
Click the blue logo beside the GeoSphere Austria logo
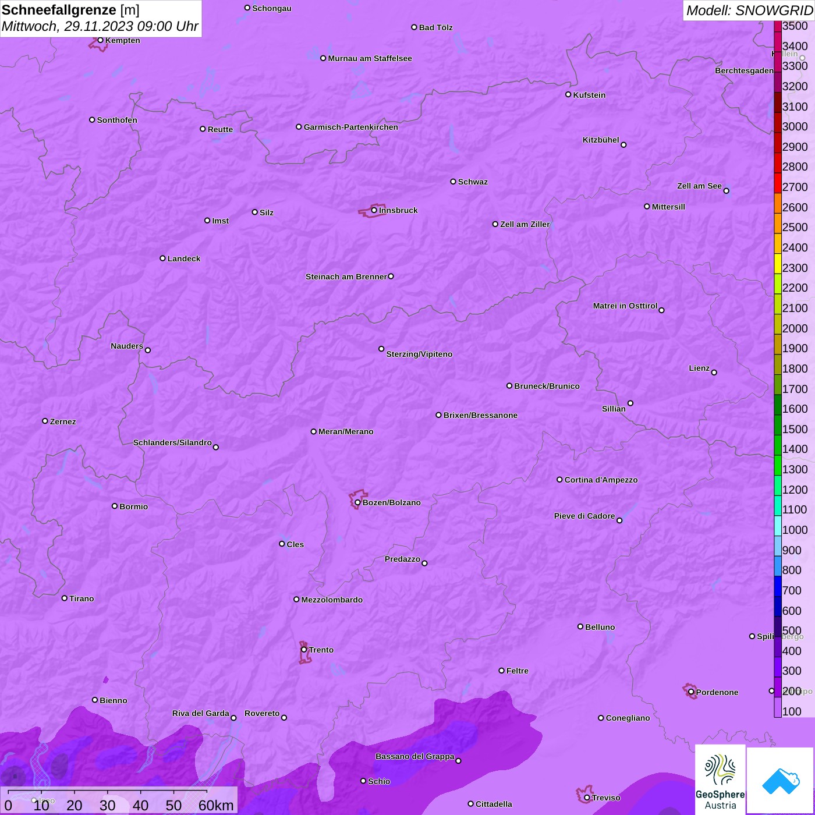click(781, 781)
